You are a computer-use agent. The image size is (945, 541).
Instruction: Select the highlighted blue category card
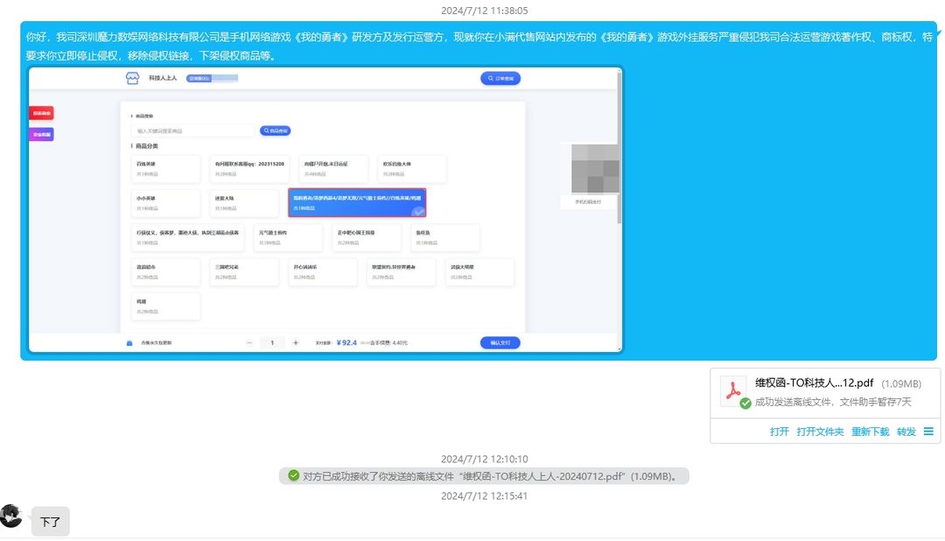click(x=357, y=202)
